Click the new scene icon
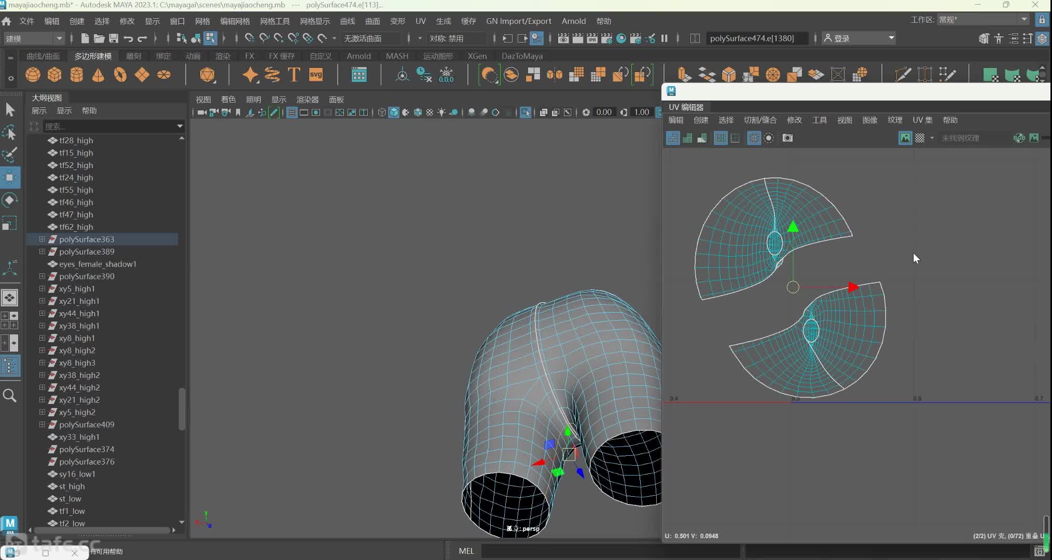The image size is (1052, 560). [85, 38]
